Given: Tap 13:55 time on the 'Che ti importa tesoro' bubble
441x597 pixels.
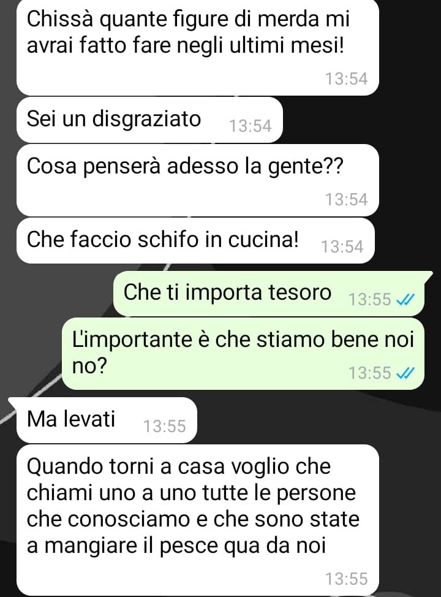Looking at the screenshot, I should (x=370, y=300).
